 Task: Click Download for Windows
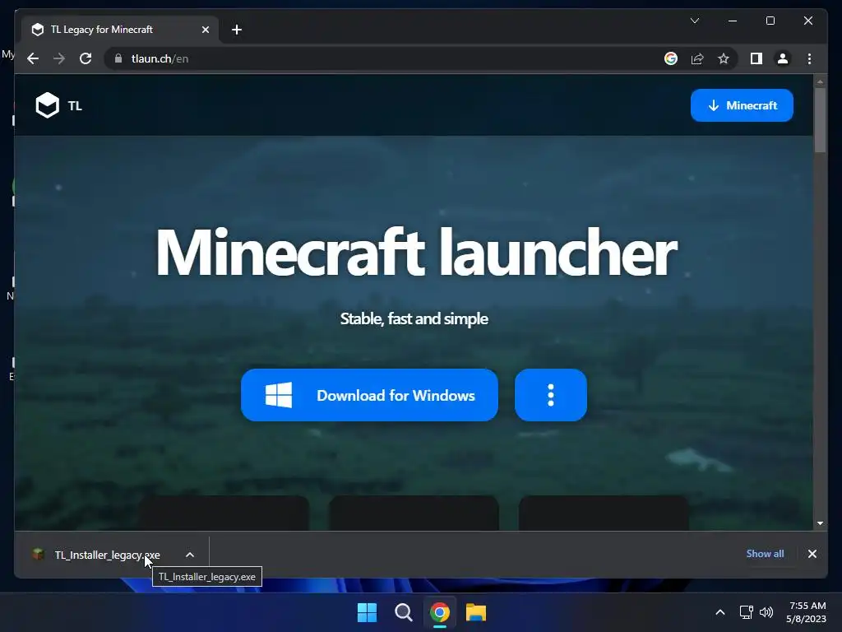369,395
